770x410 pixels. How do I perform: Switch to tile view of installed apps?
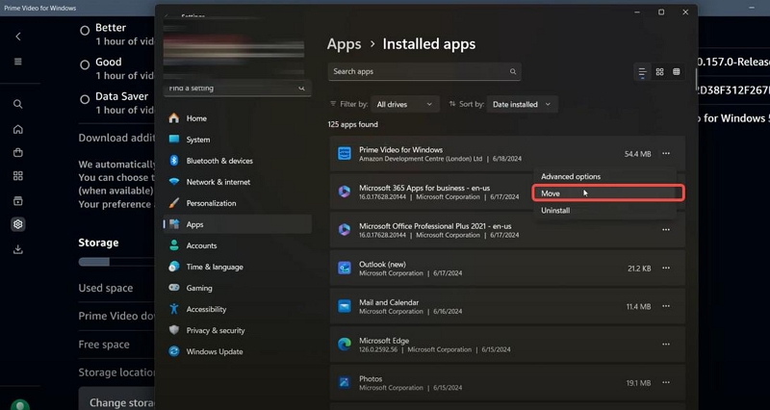(677, 72)
